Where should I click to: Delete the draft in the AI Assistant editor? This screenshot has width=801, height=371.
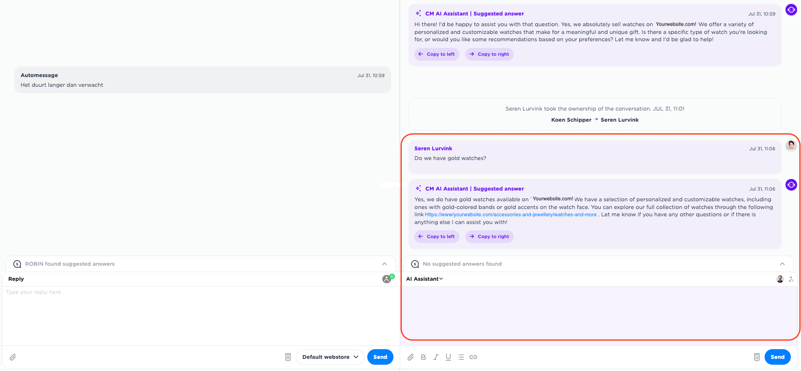coord(756,357)
